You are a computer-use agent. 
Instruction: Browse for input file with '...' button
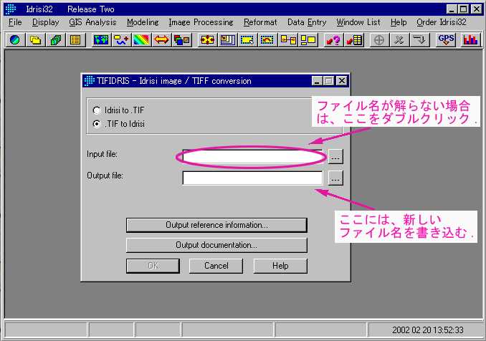pos(335,156)
